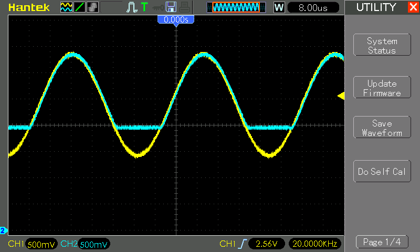Start Do Self Cal

[382, 171]
